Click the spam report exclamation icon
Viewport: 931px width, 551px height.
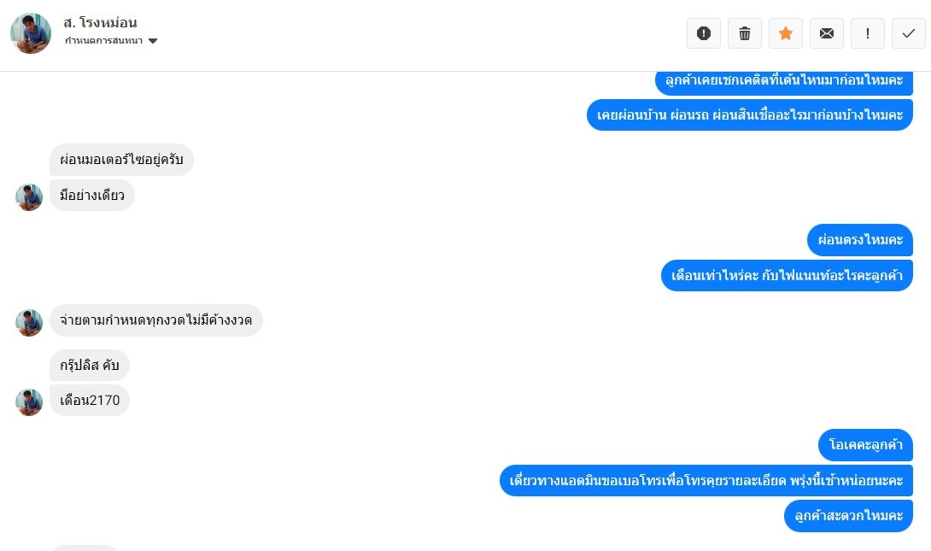[x=704, y=33]
